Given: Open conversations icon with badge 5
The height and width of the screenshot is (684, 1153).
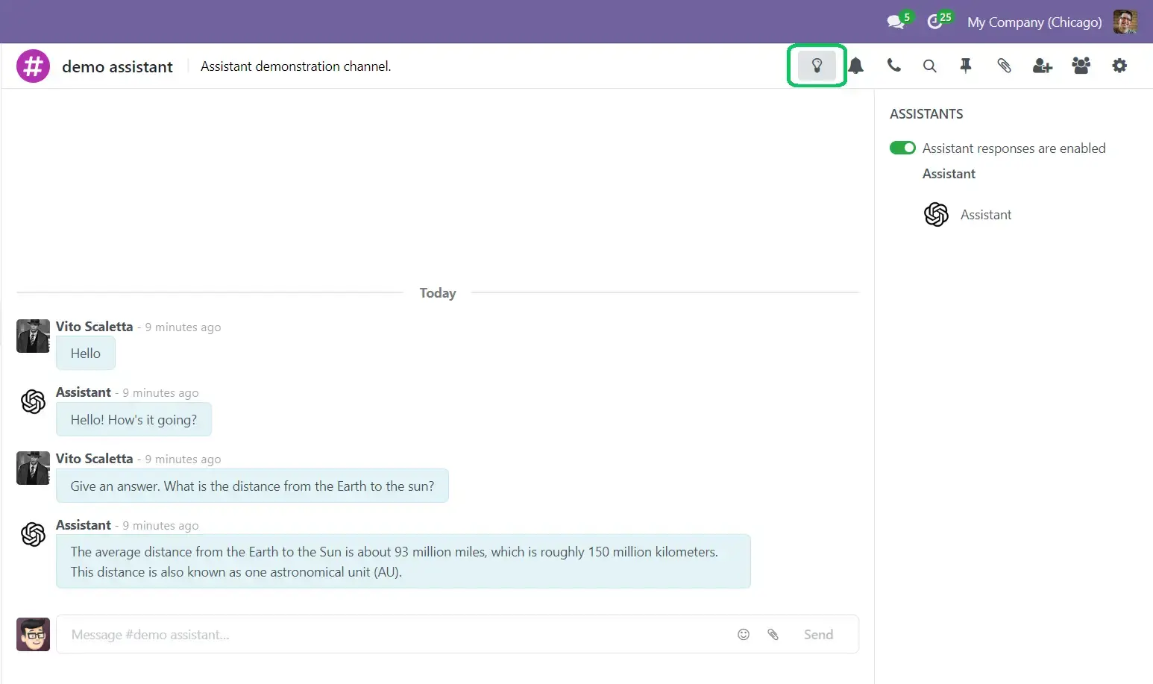Looking at the screenshot, I should coord(896,22).
